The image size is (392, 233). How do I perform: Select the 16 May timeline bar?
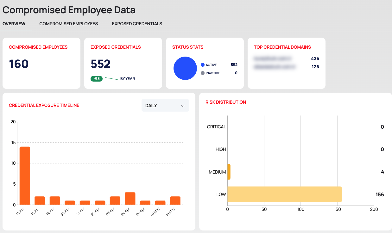175,200
